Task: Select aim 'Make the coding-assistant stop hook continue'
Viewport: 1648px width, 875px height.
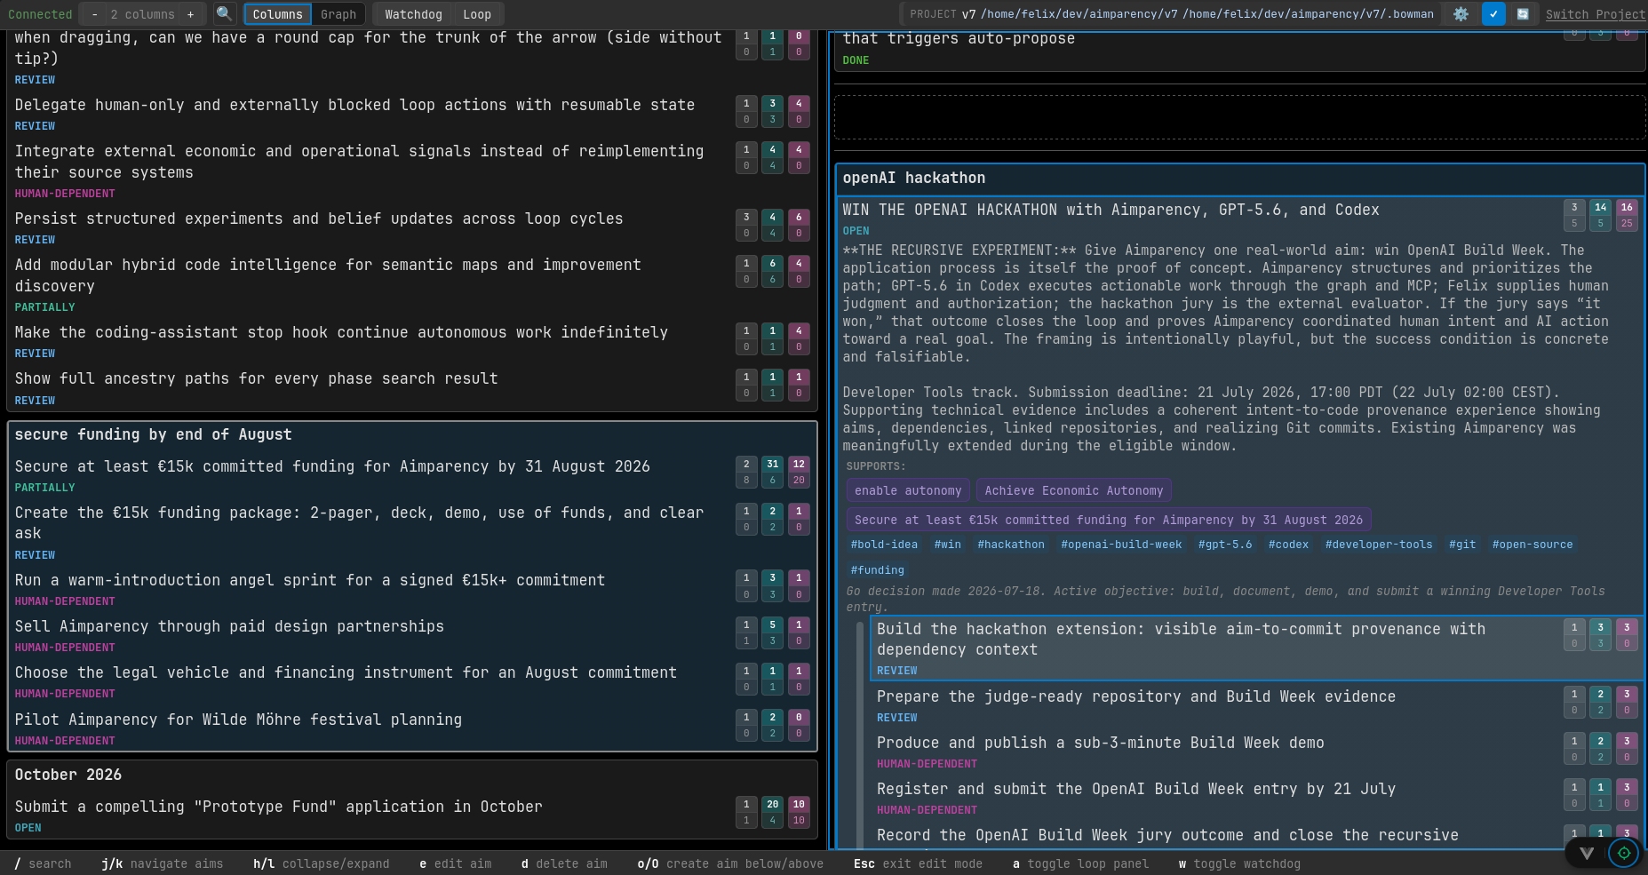Action: point(411,341)
